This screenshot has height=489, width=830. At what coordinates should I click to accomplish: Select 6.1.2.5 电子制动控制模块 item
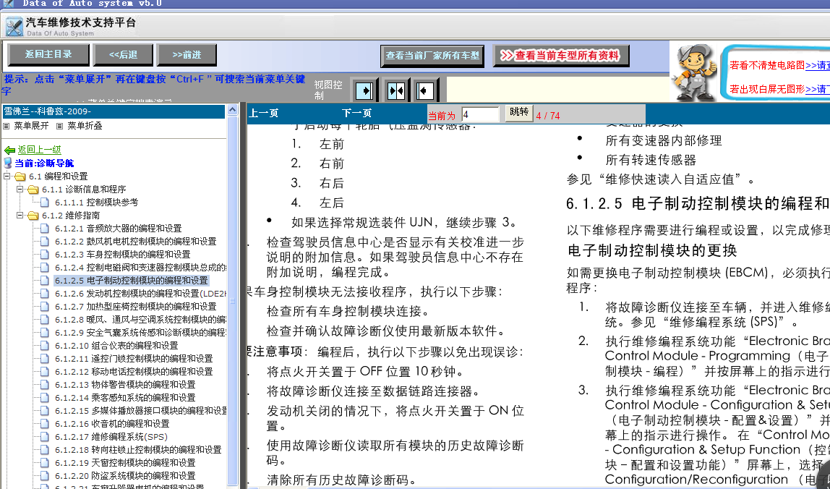tap(132, 280)
